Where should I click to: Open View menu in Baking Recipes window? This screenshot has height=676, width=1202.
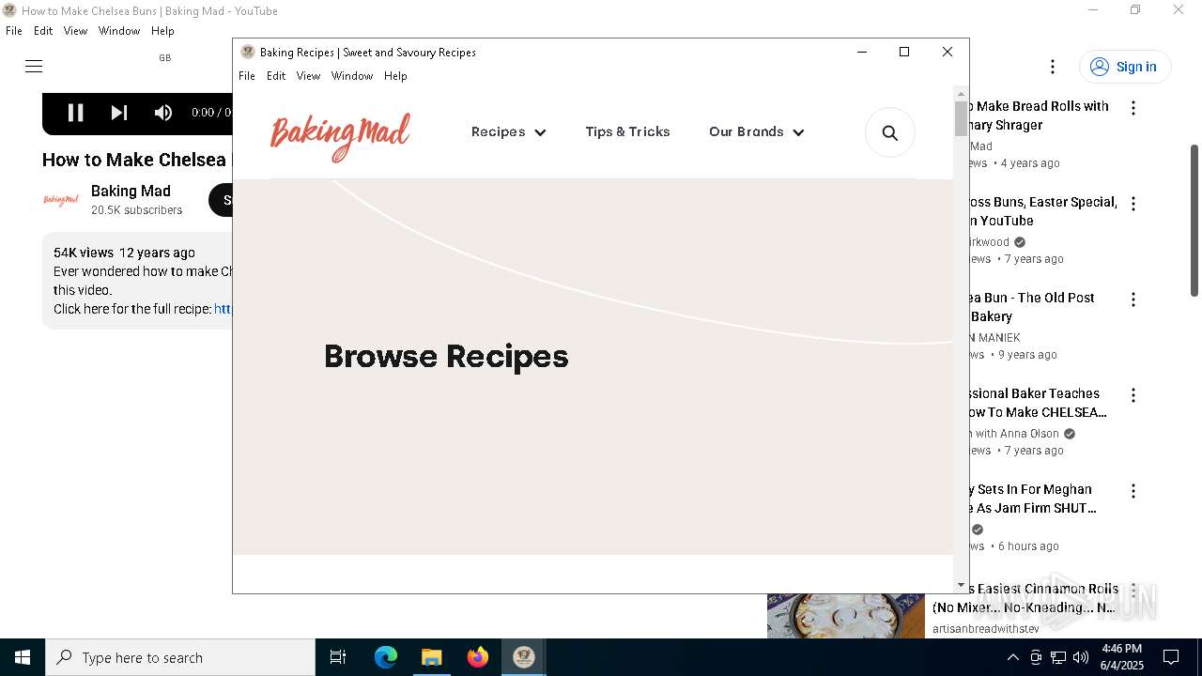pos(308,76)
